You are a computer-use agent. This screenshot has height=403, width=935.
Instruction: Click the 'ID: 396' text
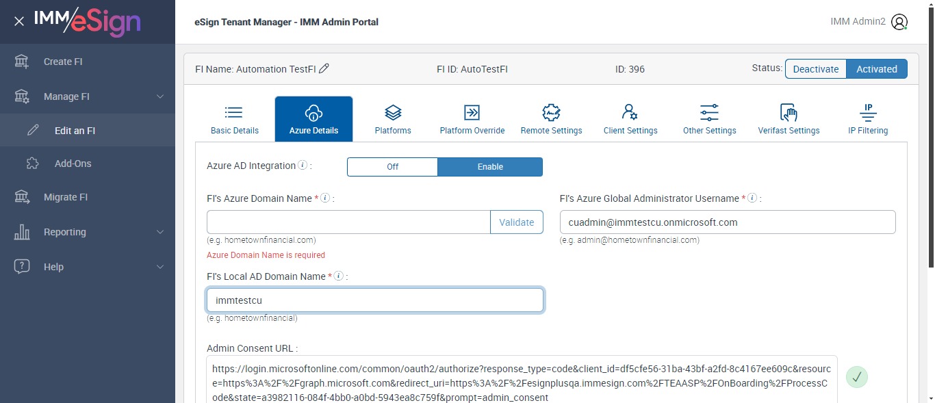[x=630, y=69]
